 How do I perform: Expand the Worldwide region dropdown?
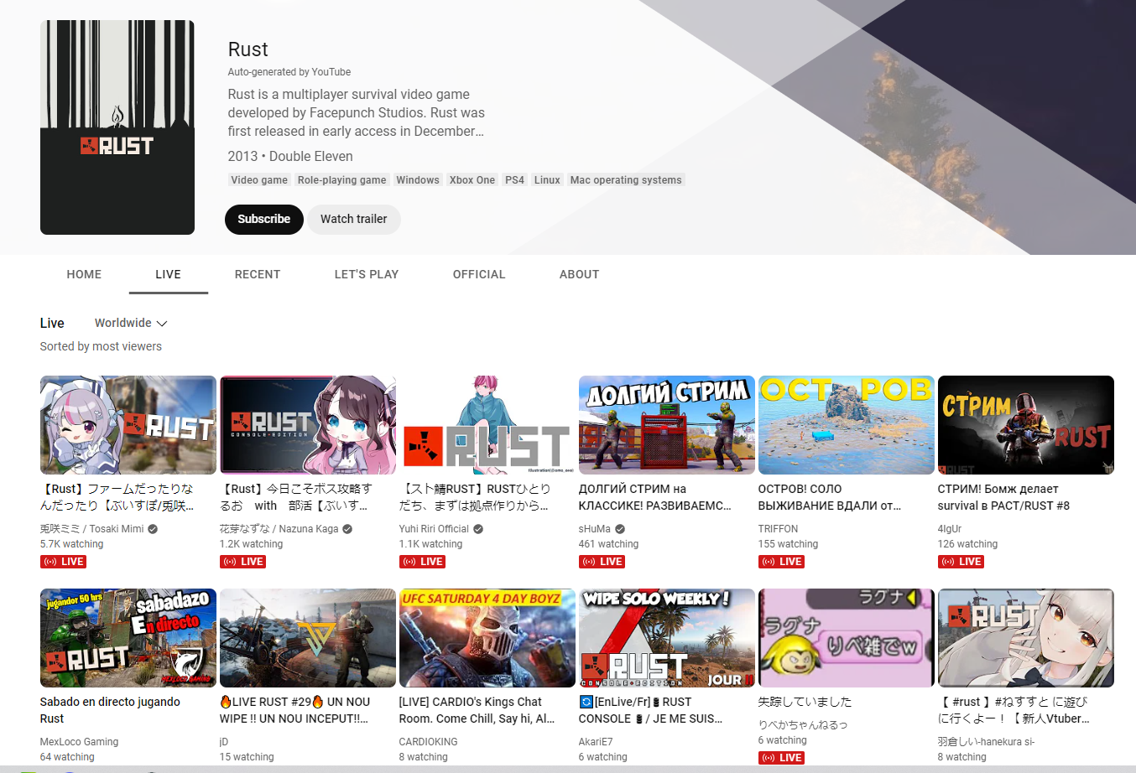click(131, 323)
